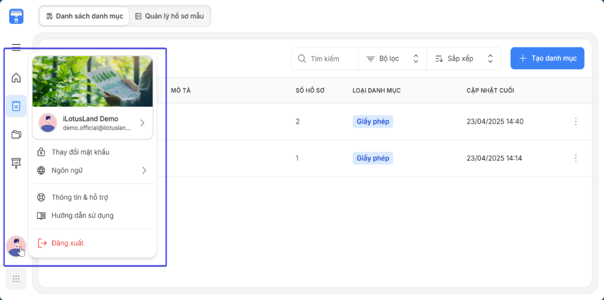Click the lock icon beside Thay đổi mật khẩu
Viewport: 604px width, 300px height.
click(x=41, y=152)
